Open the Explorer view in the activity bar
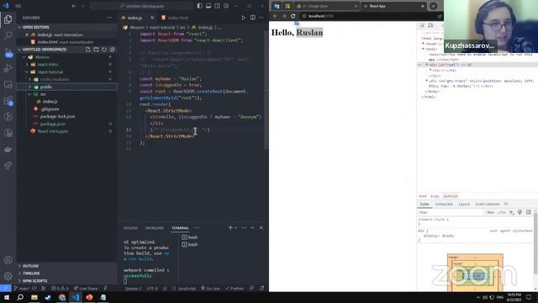Image resolution: width=538 pixels, height=303 pixels. (8, 19)
